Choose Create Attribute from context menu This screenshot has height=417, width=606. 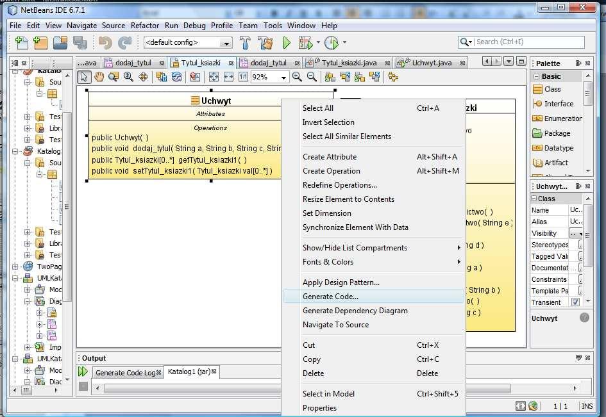click(x=373, y=157)
